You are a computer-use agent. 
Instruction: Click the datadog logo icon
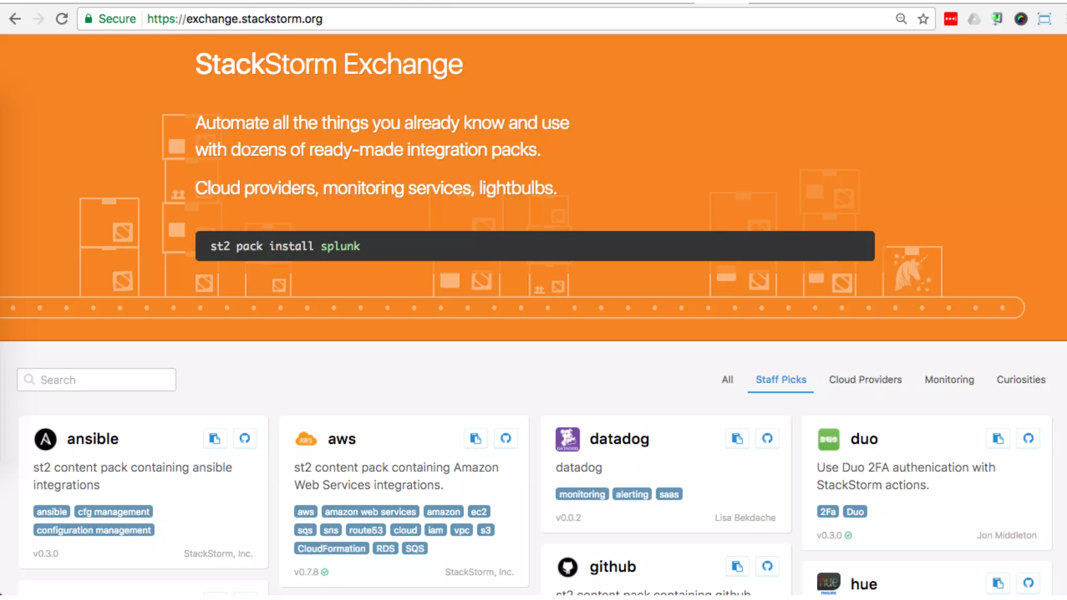pos(568,439)
